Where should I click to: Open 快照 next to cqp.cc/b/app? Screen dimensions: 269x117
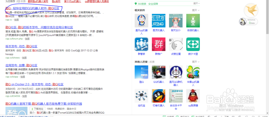(23, 77)
